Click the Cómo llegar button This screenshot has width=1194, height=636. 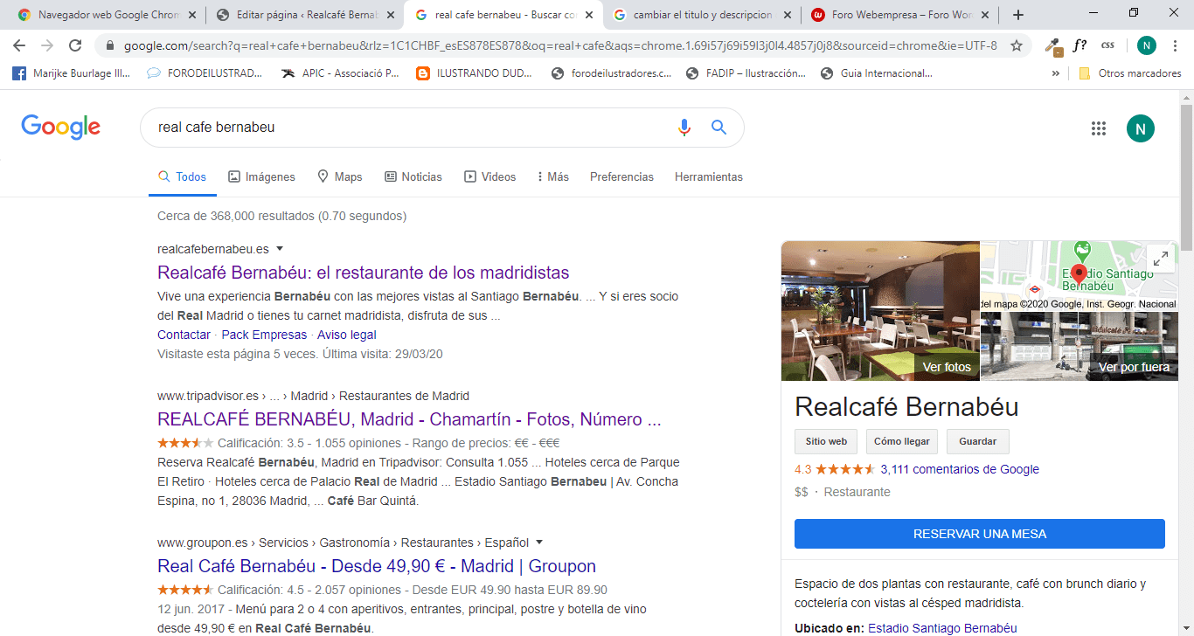tap(902, 442)
